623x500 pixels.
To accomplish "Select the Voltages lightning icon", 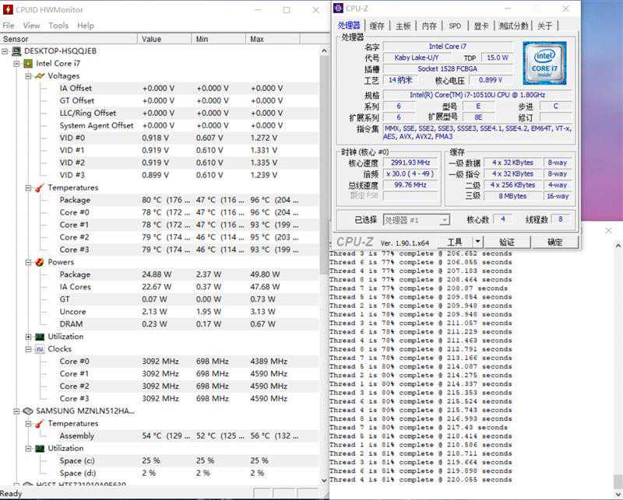I will pos(40,75).
